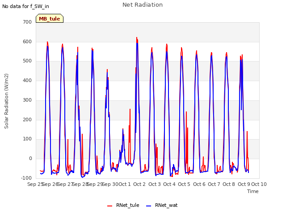
Task: Click the Oct 9 x-axis label
Action: tap(244, 184)
